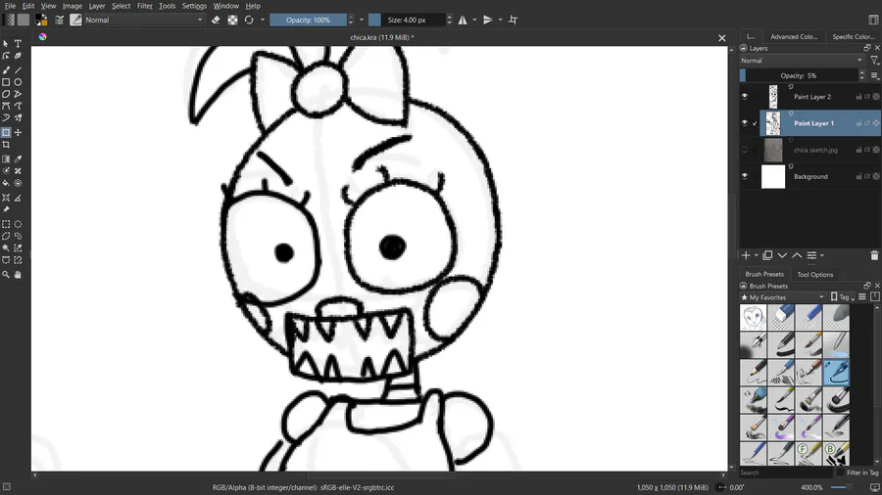
Task: Select the Zoom tool
Action: pyautogui.click(x=6, y=275)
